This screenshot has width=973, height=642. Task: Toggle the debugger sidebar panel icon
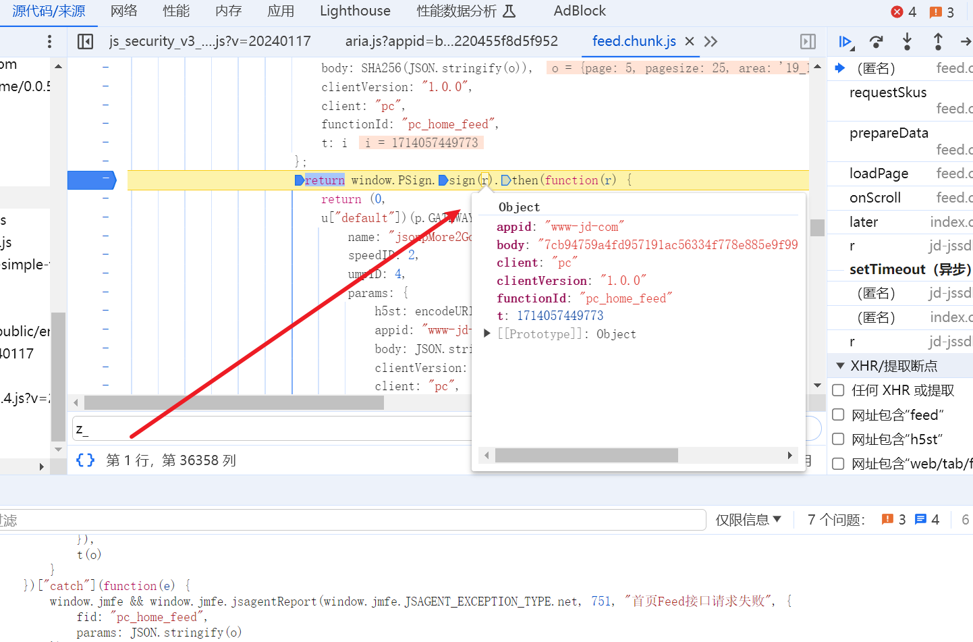point(808,41)
